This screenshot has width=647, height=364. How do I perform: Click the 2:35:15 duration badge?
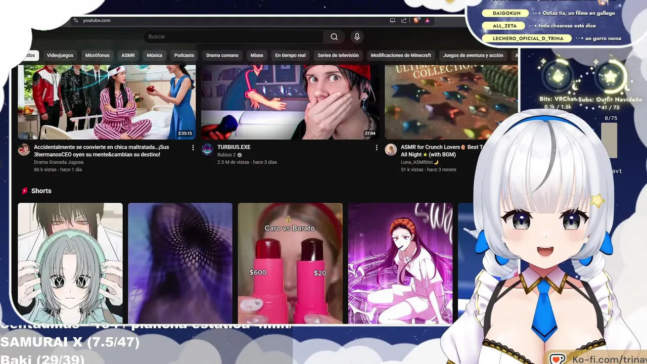click(x=185, y=133)
